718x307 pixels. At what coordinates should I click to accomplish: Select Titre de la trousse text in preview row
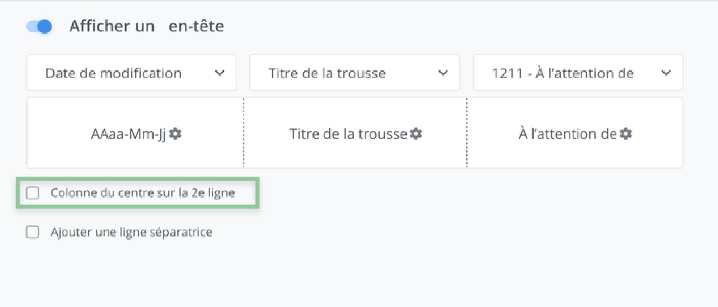click(x=348, y=134)
